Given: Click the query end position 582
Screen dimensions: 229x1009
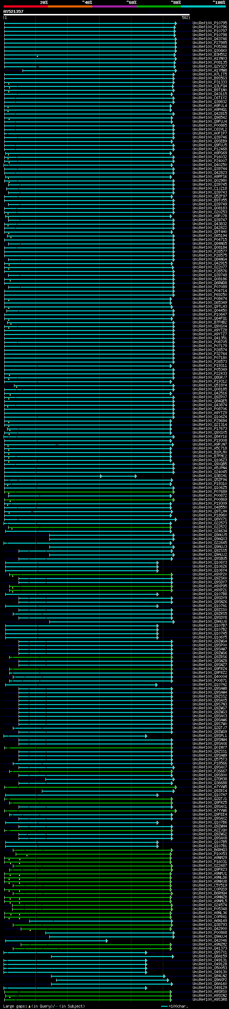Looking at the screenshot, I should coord(185,18).
